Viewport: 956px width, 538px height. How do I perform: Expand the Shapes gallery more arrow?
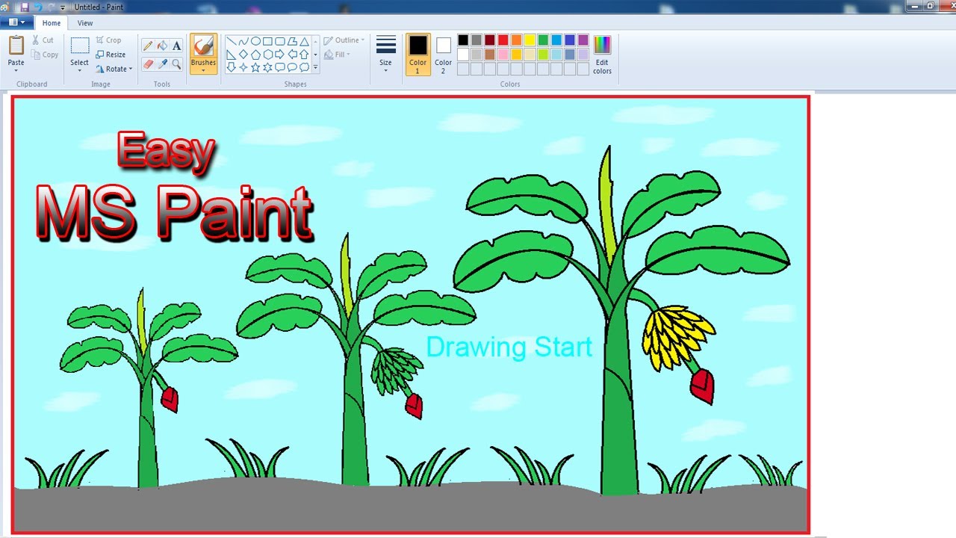(316, 67)
